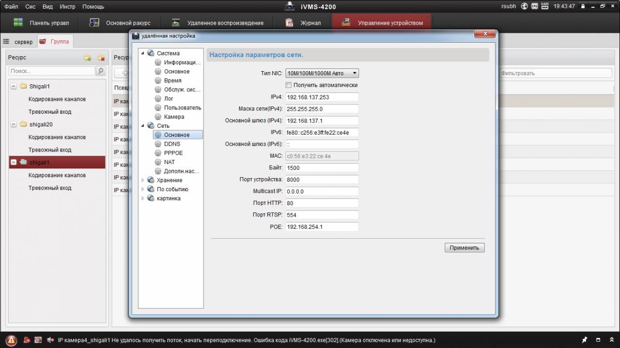Image resolution: width=620 pixels, height=348 pixels.
Task: Open the Тип NIC dropdown
Action: [322, 73]
